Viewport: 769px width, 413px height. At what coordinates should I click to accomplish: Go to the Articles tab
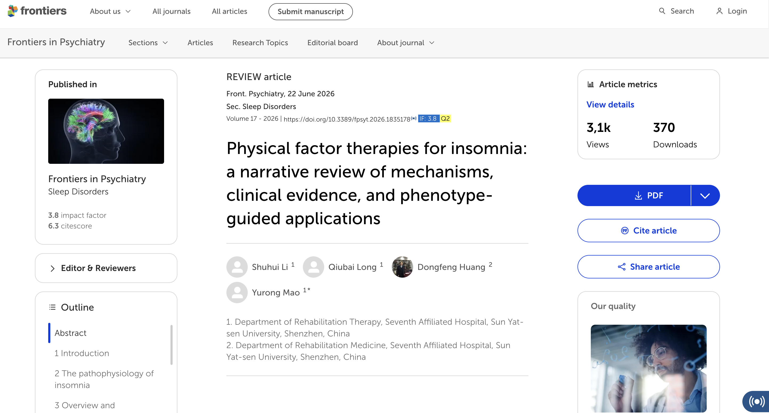pos(200,43)
